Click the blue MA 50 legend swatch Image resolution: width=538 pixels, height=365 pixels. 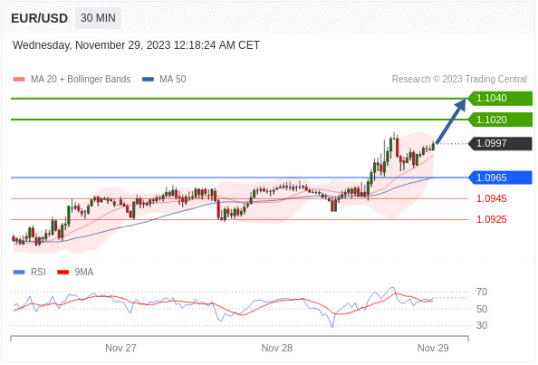click(x=148, y=79)
